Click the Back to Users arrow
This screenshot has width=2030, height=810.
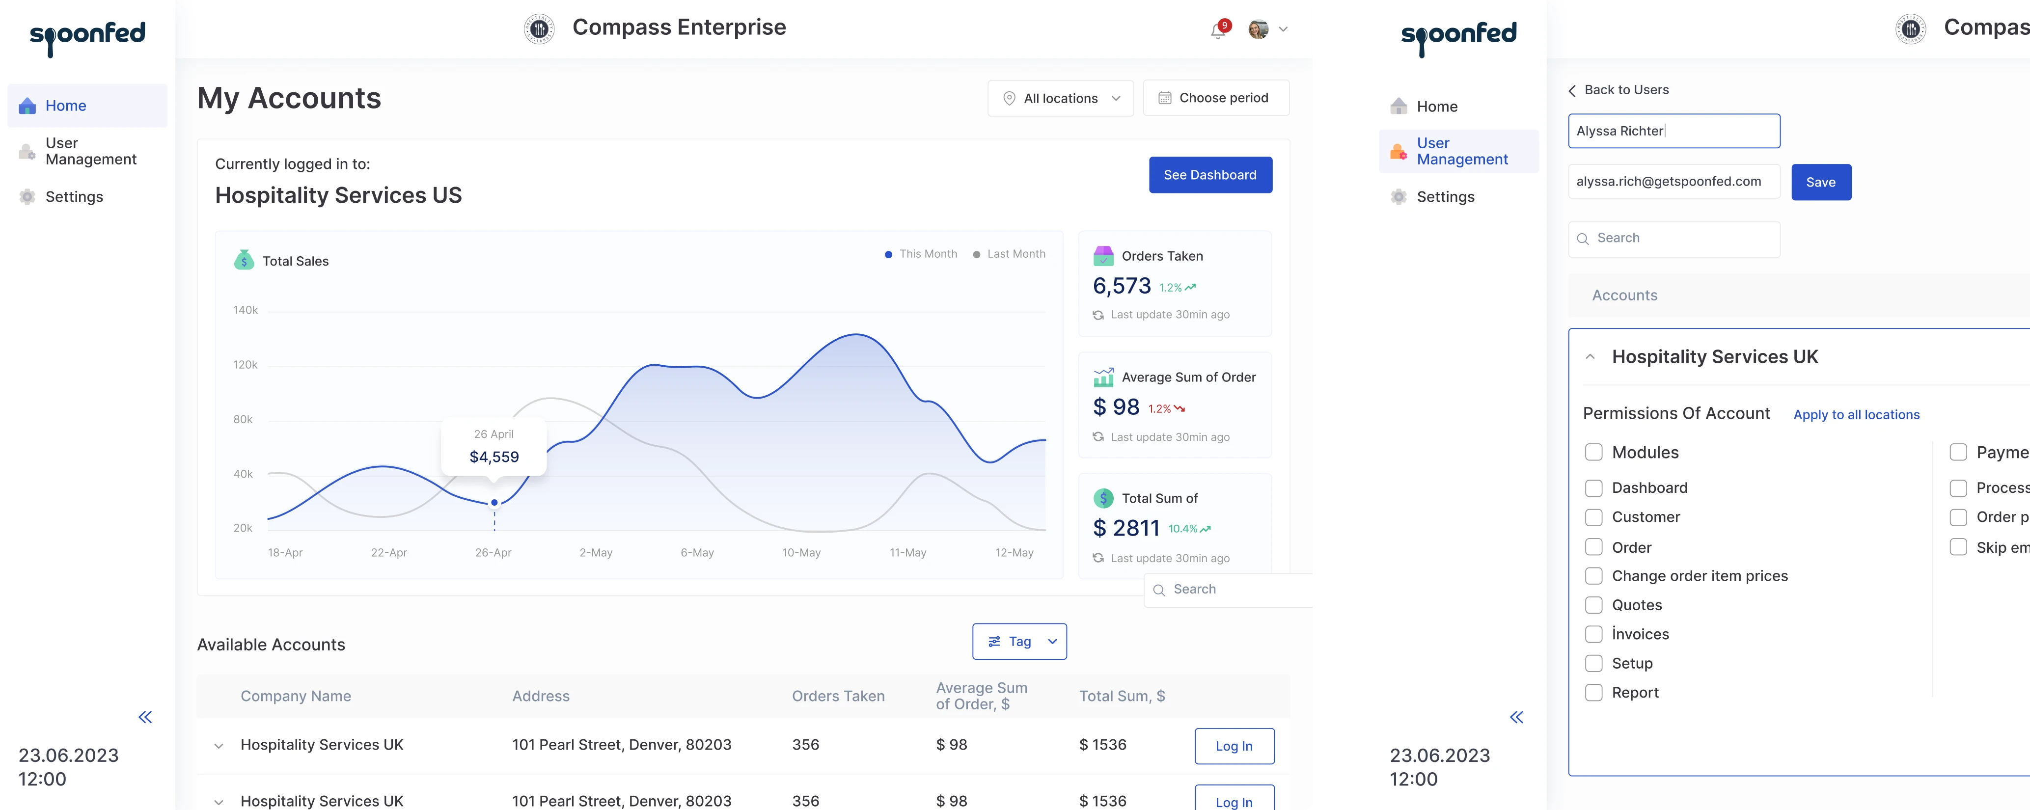[1572, 91]
